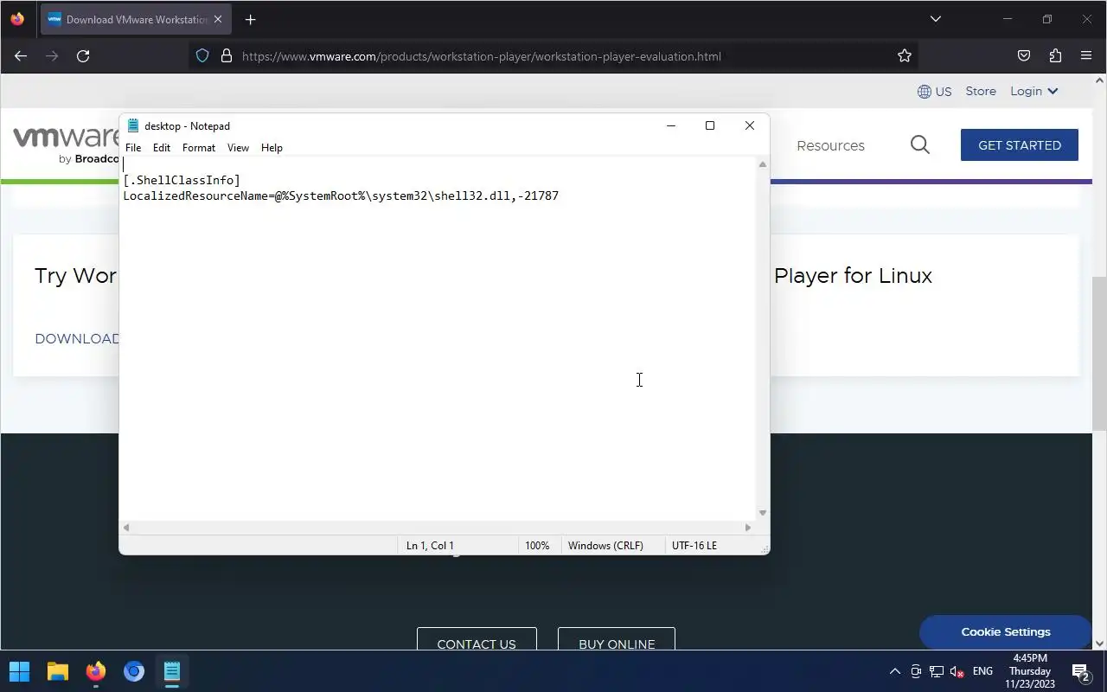
Task: Minimize the Notepad window
Action: click(670, 126)
